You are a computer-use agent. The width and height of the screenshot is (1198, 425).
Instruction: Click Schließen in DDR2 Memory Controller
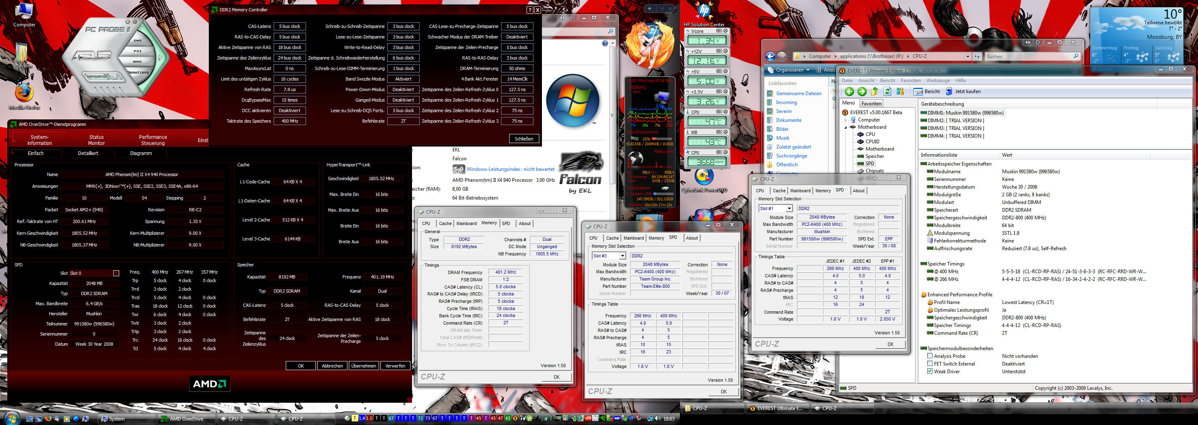coord(524,138)
